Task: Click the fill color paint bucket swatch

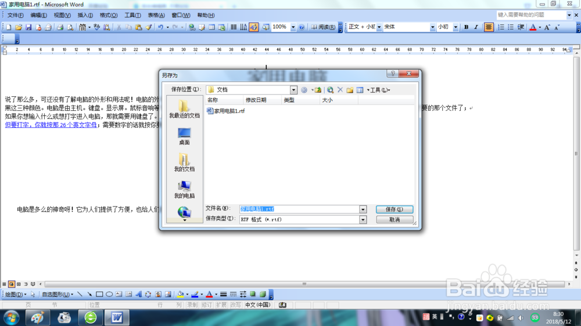Action: pos(181,295)
